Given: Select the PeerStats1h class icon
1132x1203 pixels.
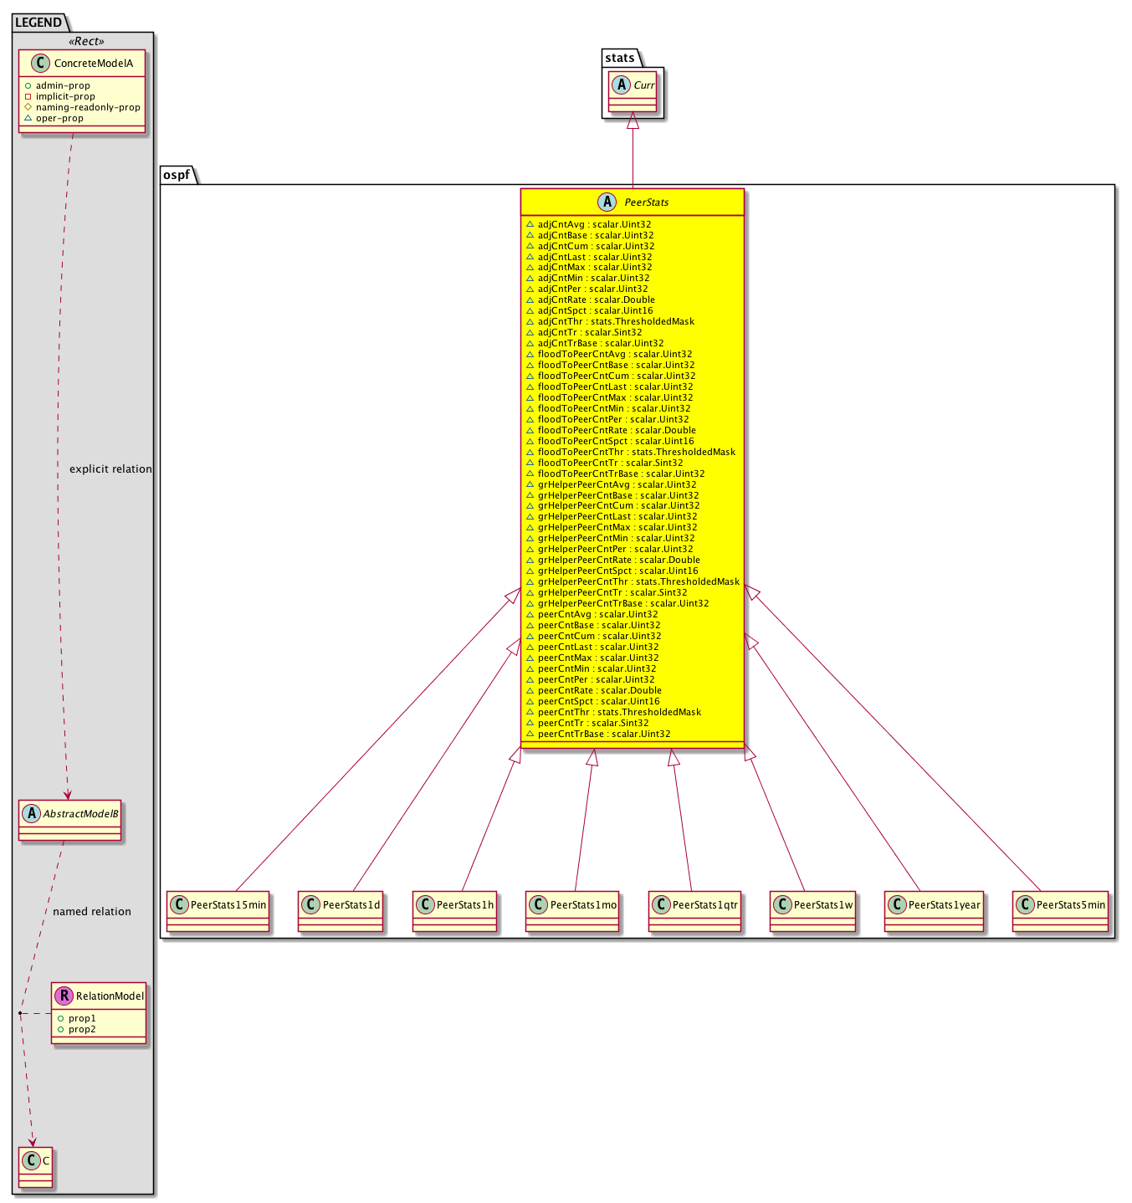Looking at the screenshot, I should 425,904.
